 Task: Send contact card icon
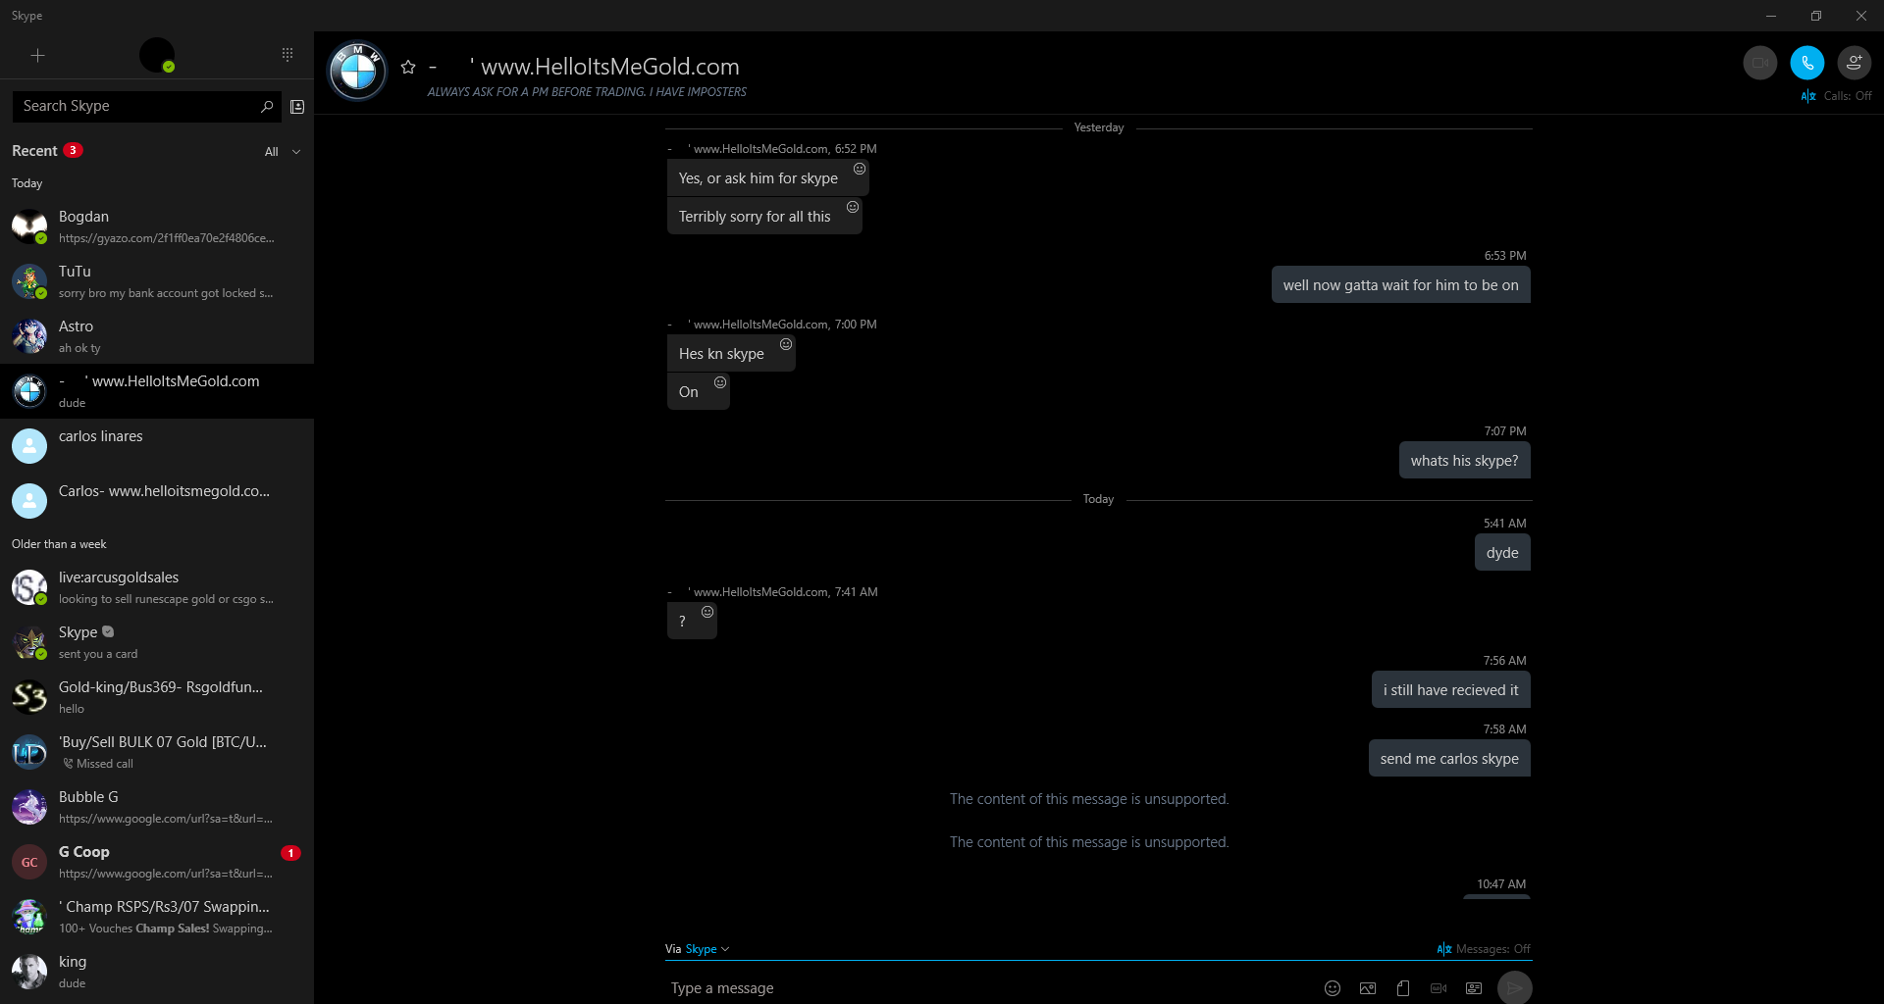pos(1474,988)
